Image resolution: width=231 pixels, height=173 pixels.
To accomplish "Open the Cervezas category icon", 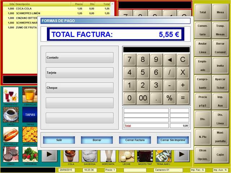I will [30, 95].
